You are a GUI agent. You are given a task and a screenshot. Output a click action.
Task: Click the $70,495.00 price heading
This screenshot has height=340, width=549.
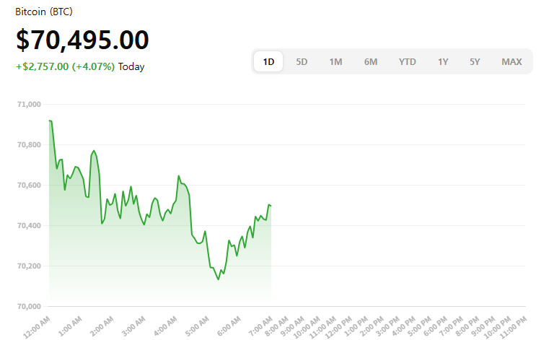82,40
